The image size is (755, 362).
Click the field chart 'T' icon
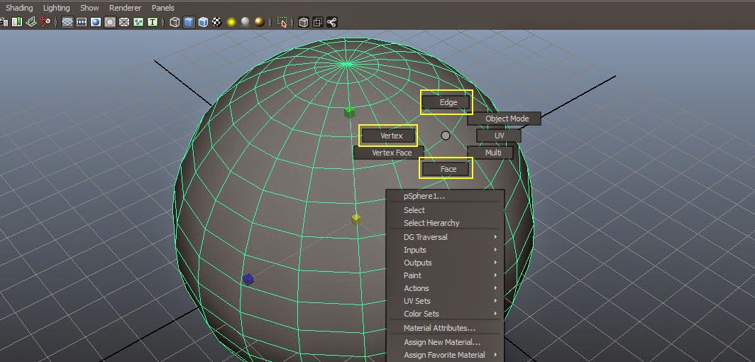(152, 22)
